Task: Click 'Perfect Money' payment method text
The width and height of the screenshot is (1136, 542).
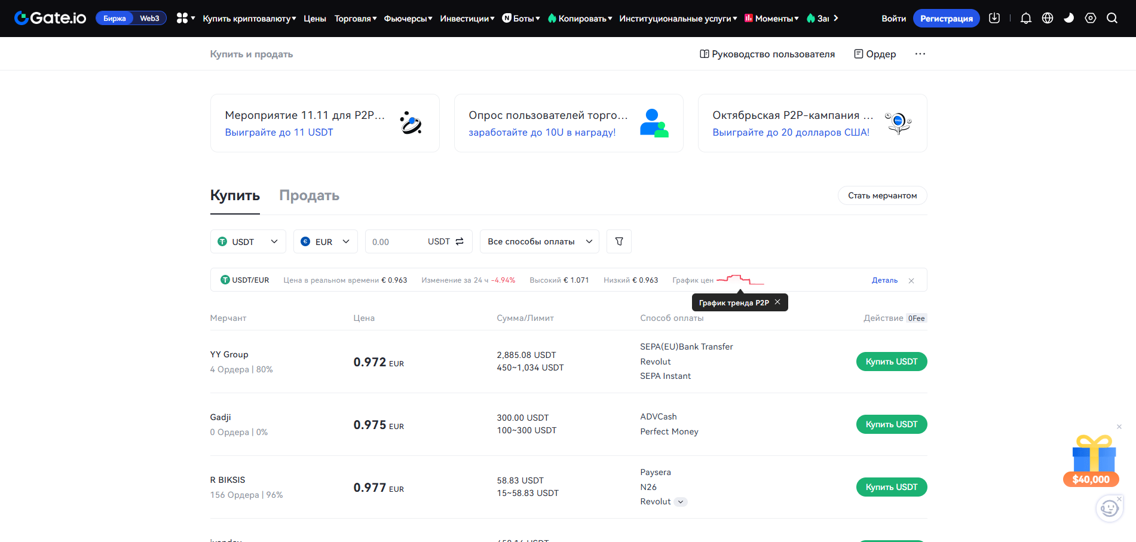Action: [x=669, y=431]
